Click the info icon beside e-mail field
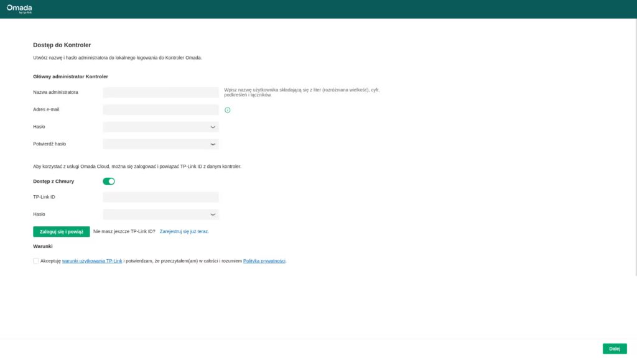Viewport: 637px width, 358px height. pyautogui.click(x=228, y=110)
